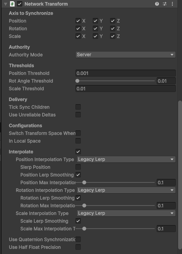Disable the Network Transform component checkbox
Viewport: 182px width, 254px height.
pyautogui.click(x=20, y=4)
